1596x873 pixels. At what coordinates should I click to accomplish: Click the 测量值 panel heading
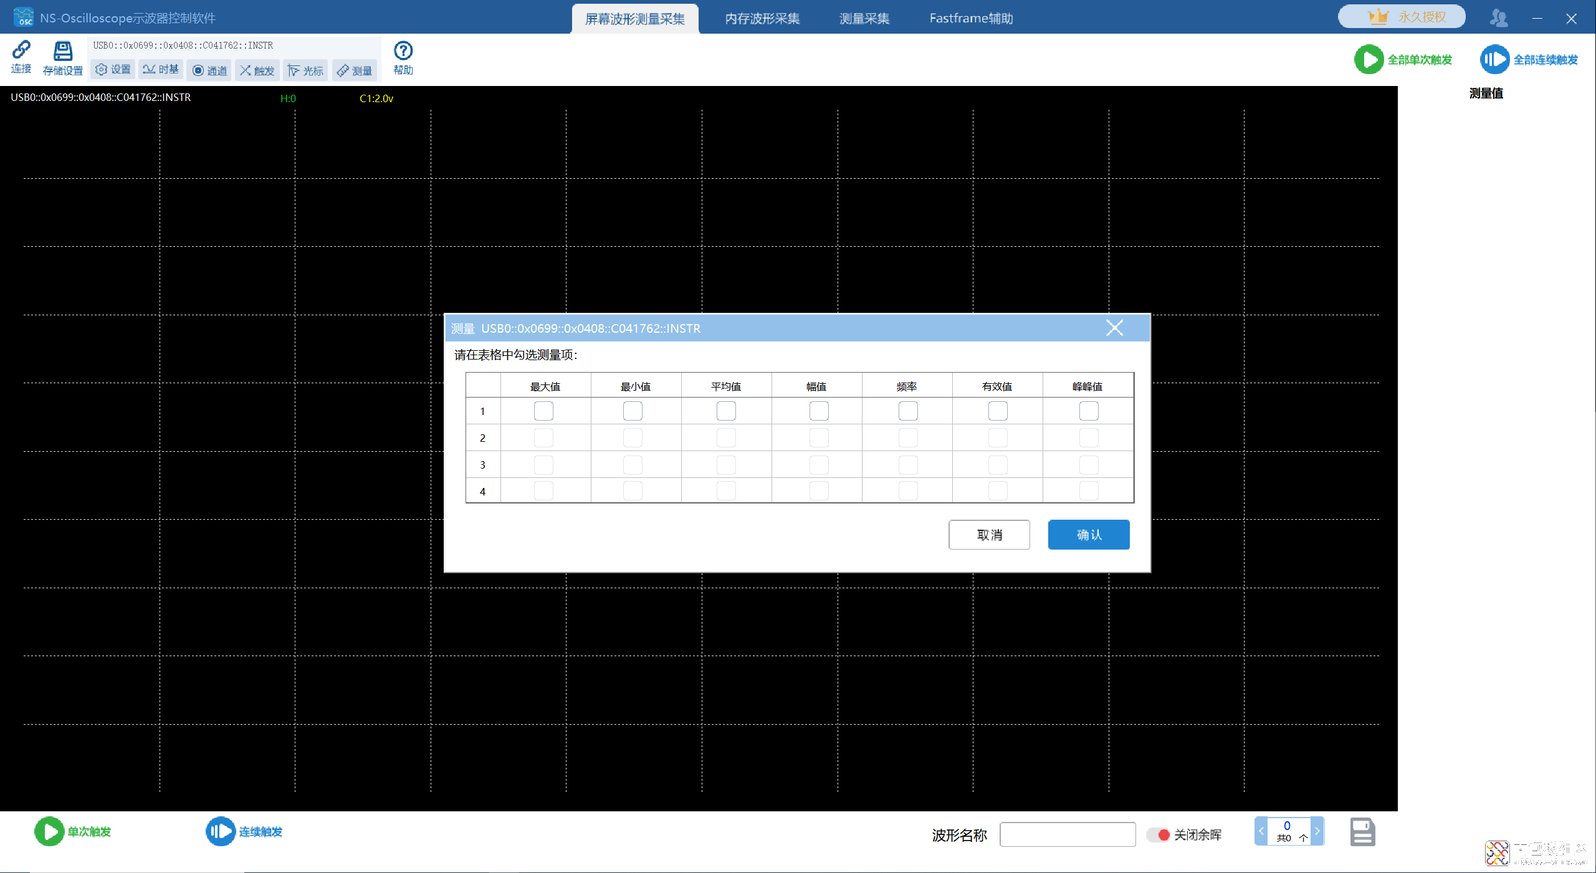click(1486, 93)
